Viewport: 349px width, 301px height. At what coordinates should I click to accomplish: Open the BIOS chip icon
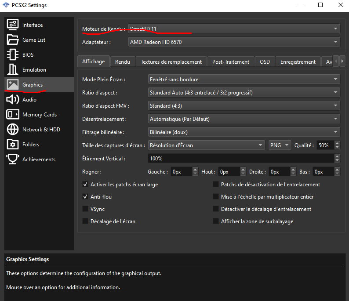(x=13, y=54)
